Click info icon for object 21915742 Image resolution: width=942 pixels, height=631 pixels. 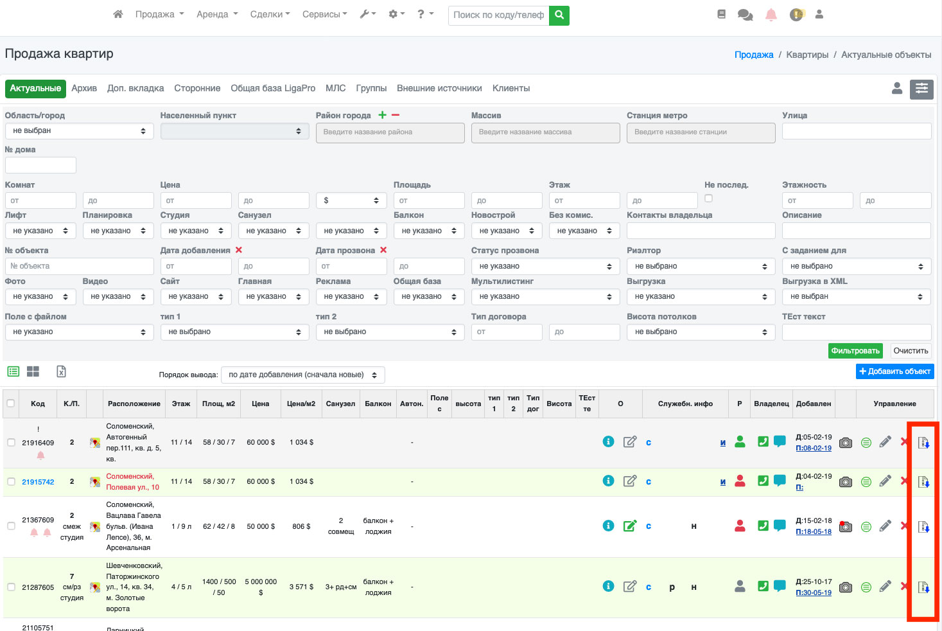tap(608, 481)
